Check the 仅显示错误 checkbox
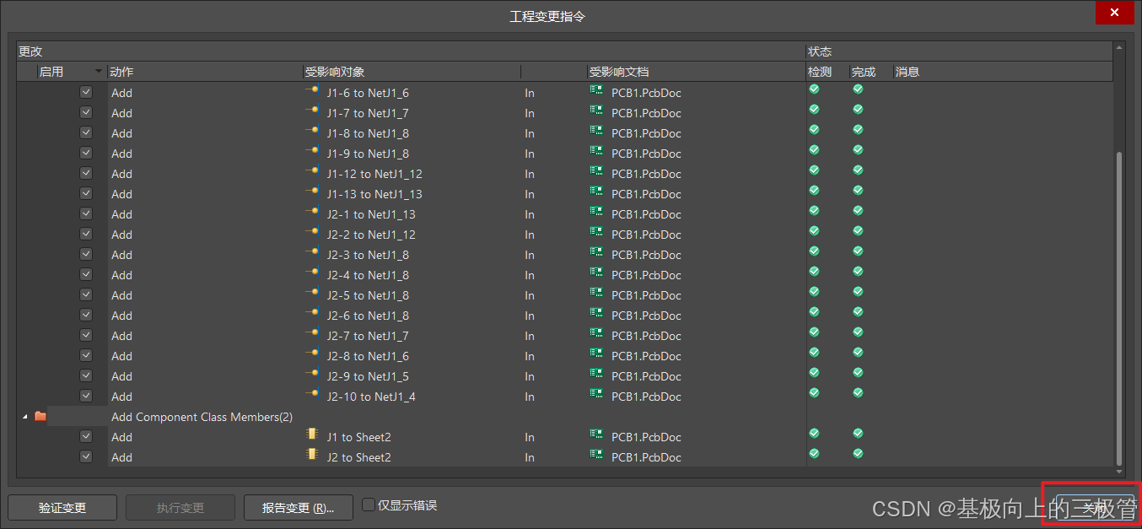Image resolution: width=1142 pixels, height=529 pixels. [368, 505]
